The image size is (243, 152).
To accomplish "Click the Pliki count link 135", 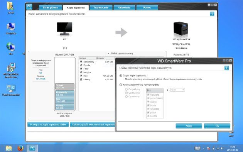I will [40, 73].
